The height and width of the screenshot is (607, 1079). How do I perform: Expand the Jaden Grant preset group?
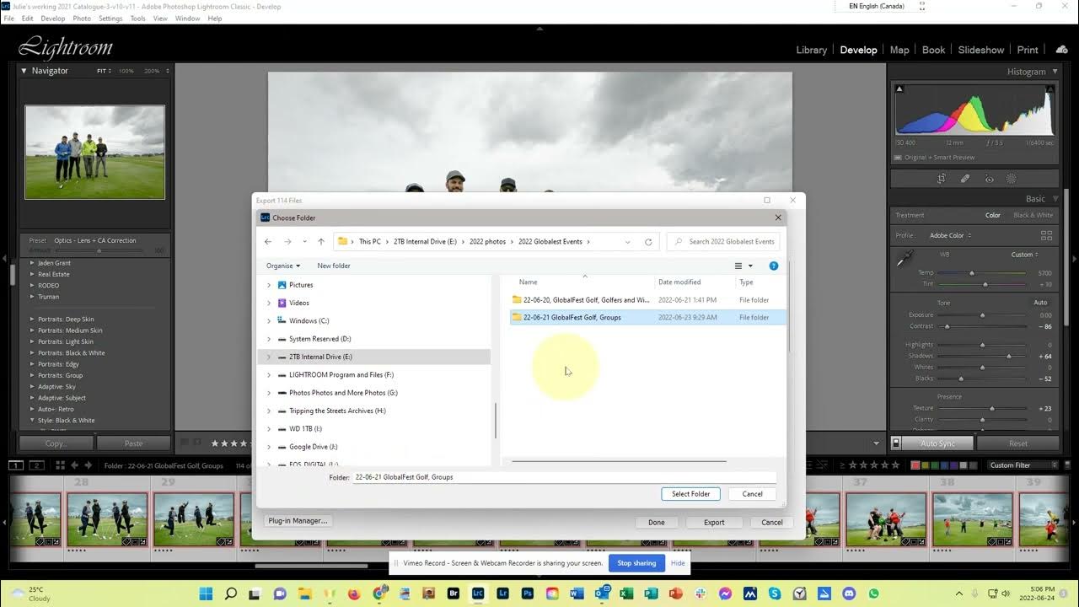coord(32,263)
